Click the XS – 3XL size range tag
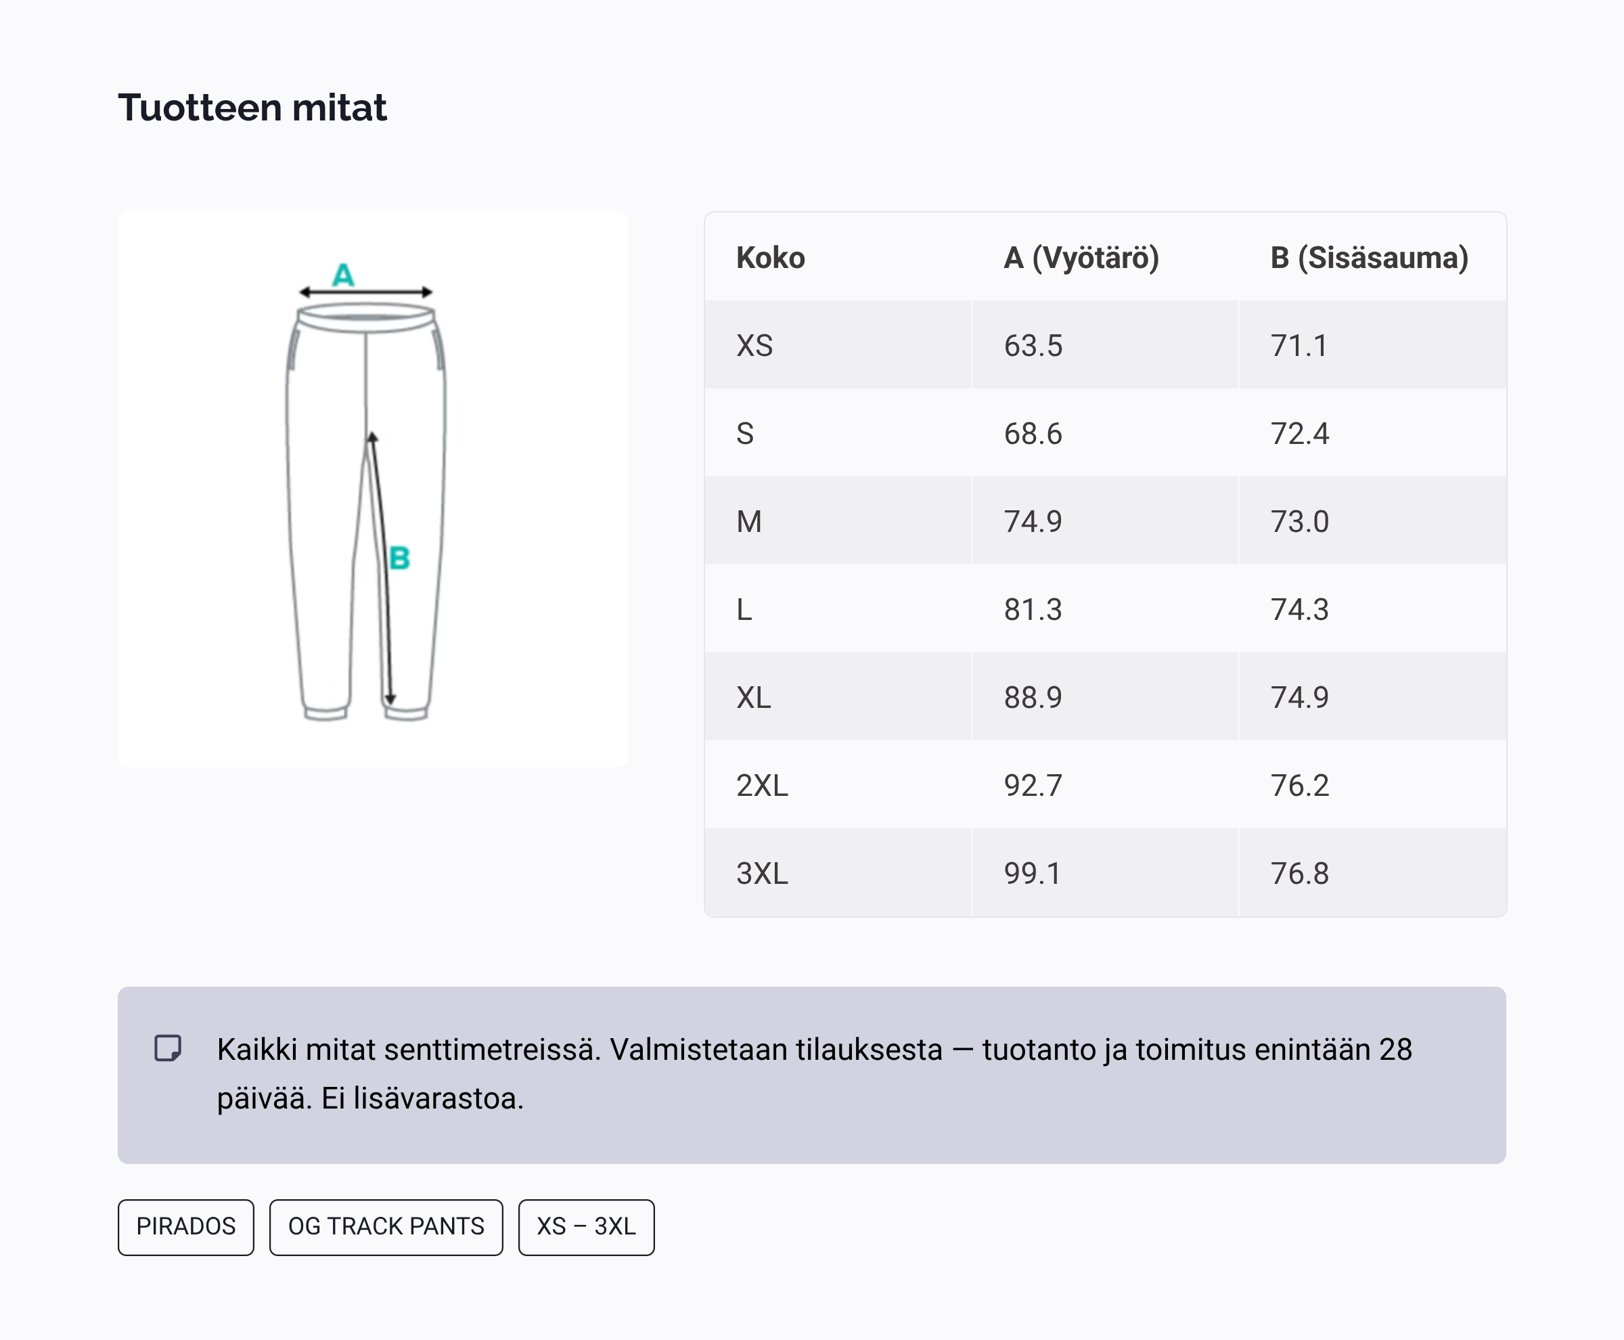Viewport: 1624px width, 1340px height. pos(586,1226)
